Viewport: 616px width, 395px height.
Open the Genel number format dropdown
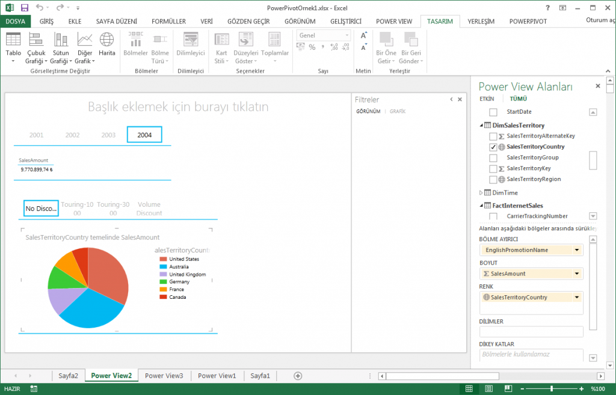(x=346, y=35)
